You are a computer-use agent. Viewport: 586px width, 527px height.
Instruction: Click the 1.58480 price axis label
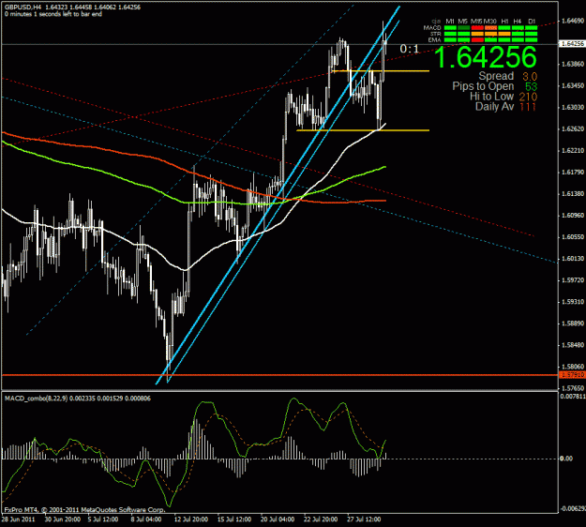[x=573, y=345]
